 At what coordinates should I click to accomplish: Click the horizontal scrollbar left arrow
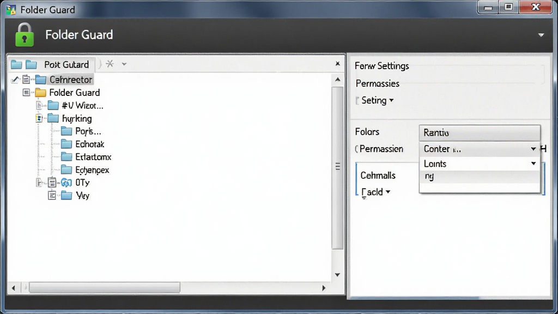pyautogui.click(x=14, y=288)
